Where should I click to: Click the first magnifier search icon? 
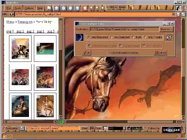pos(91,8)
